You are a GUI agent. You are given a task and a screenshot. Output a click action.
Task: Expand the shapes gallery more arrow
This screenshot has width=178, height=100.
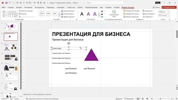[17, 16]
